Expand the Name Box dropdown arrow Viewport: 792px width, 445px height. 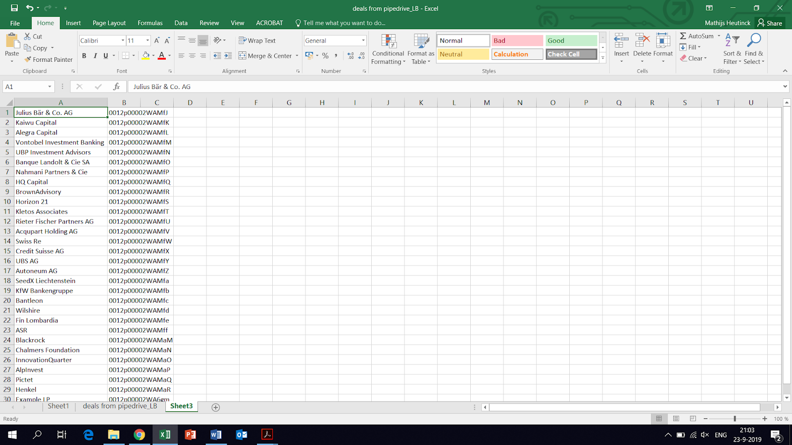tap(49, 87)
